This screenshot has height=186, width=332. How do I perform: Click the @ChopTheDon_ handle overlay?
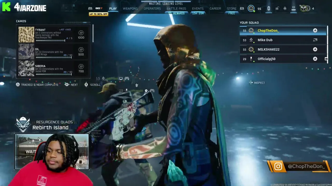coord(306,167)
